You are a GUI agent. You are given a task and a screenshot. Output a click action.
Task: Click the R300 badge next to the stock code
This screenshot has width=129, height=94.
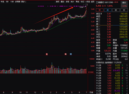116,2
